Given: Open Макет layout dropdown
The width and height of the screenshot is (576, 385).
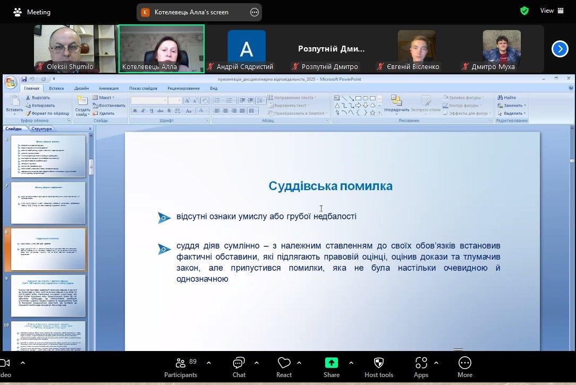Looking at the screenshot, I should click(104, 98).
